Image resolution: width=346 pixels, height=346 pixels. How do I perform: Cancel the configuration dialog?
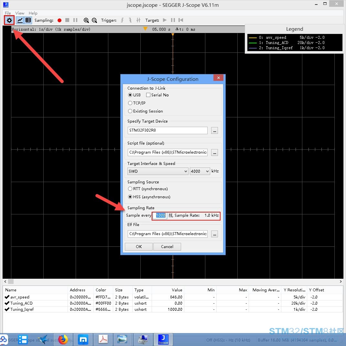coord(167,247)
